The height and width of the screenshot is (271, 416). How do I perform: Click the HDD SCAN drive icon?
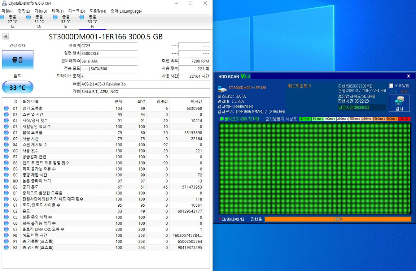[222, 89]
